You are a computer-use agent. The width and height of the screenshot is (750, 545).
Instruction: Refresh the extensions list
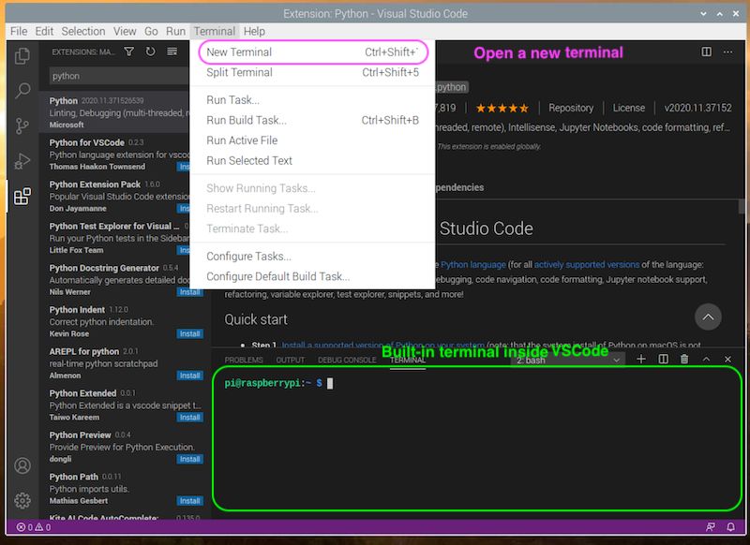pyautogui.click(x=152, y=53)
